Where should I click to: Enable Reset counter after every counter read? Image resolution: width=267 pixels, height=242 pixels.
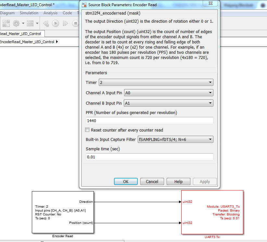(x=87, y=130)
